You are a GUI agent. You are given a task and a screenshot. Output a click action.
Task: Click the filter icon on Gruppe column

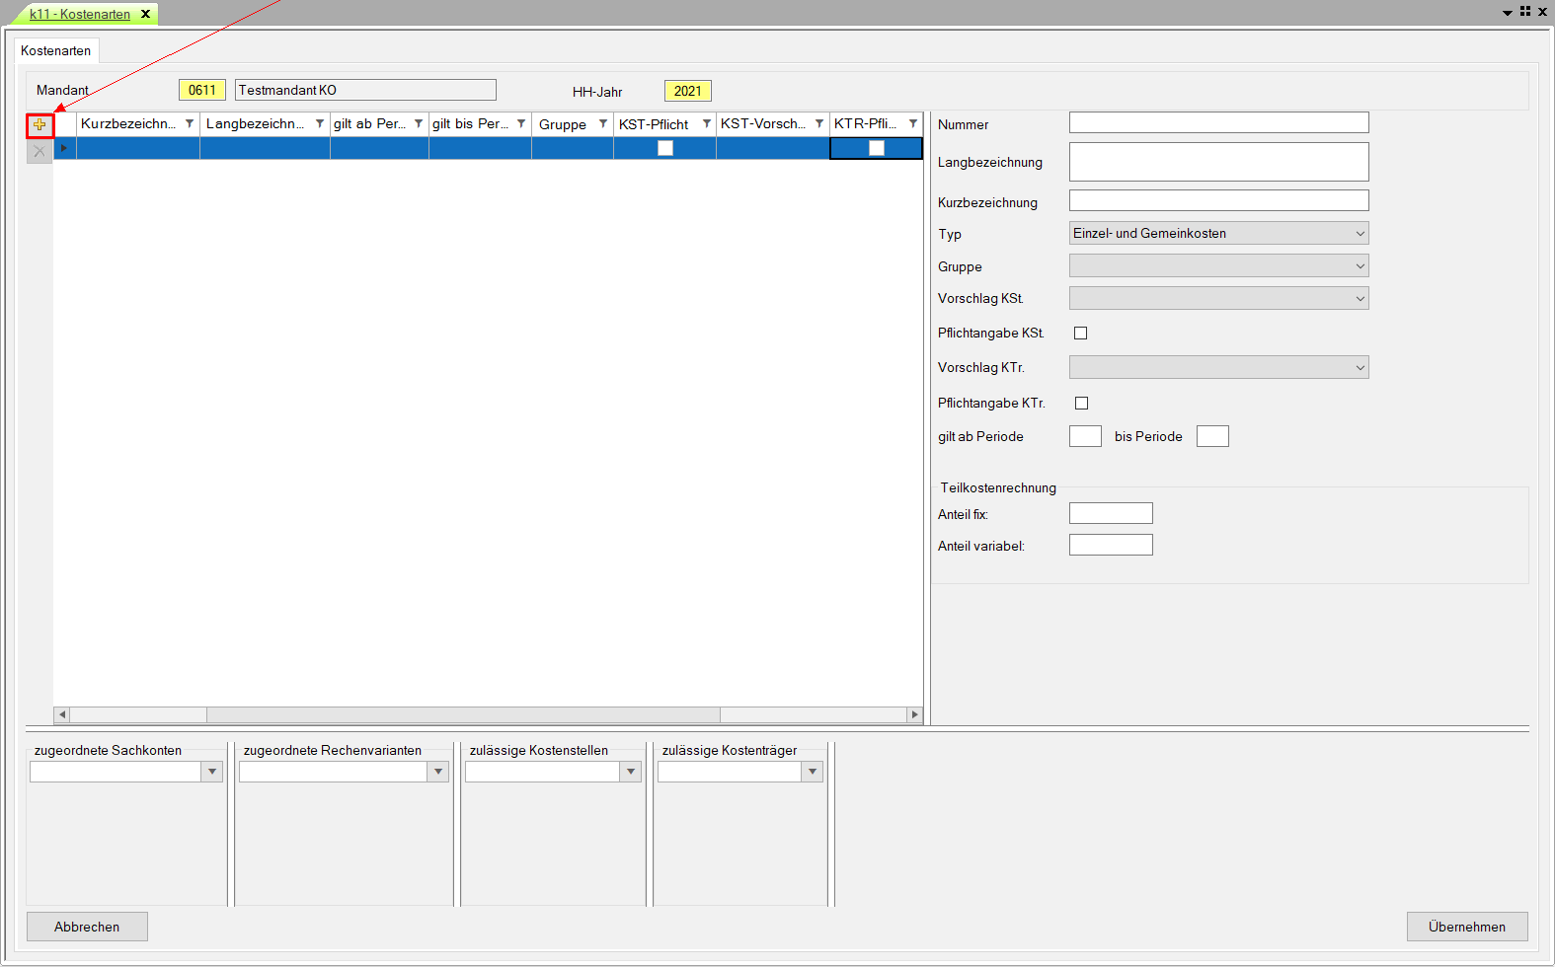pos(603,124)
